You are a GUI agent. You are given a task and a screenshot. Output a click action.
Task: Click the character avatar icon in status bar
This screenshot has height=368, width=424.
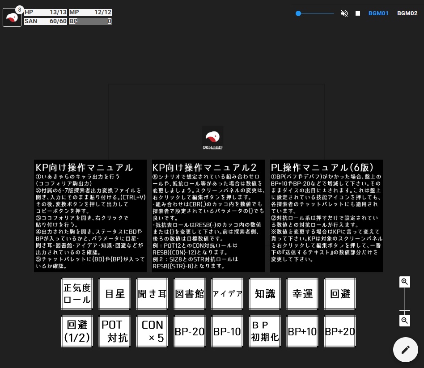click(12, 17)
